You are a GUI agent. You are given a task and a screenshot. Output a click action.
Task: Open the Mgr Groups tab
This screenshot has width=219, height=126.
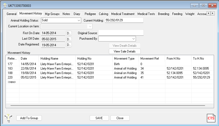pyautogui.click(x=52, y=14)
